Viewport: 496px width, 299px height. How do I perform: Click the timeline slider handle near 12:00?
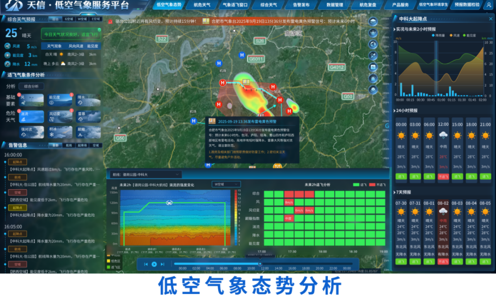(x=260, y=264)
